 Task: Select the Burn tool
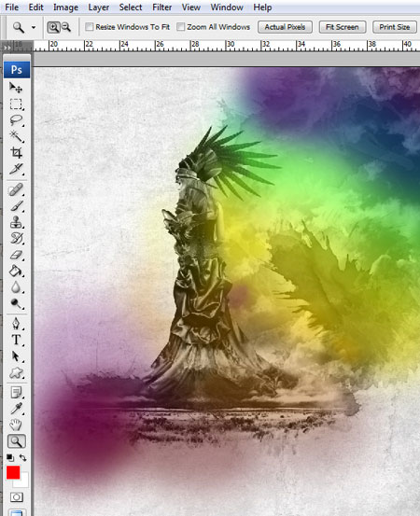click(16, 303)
